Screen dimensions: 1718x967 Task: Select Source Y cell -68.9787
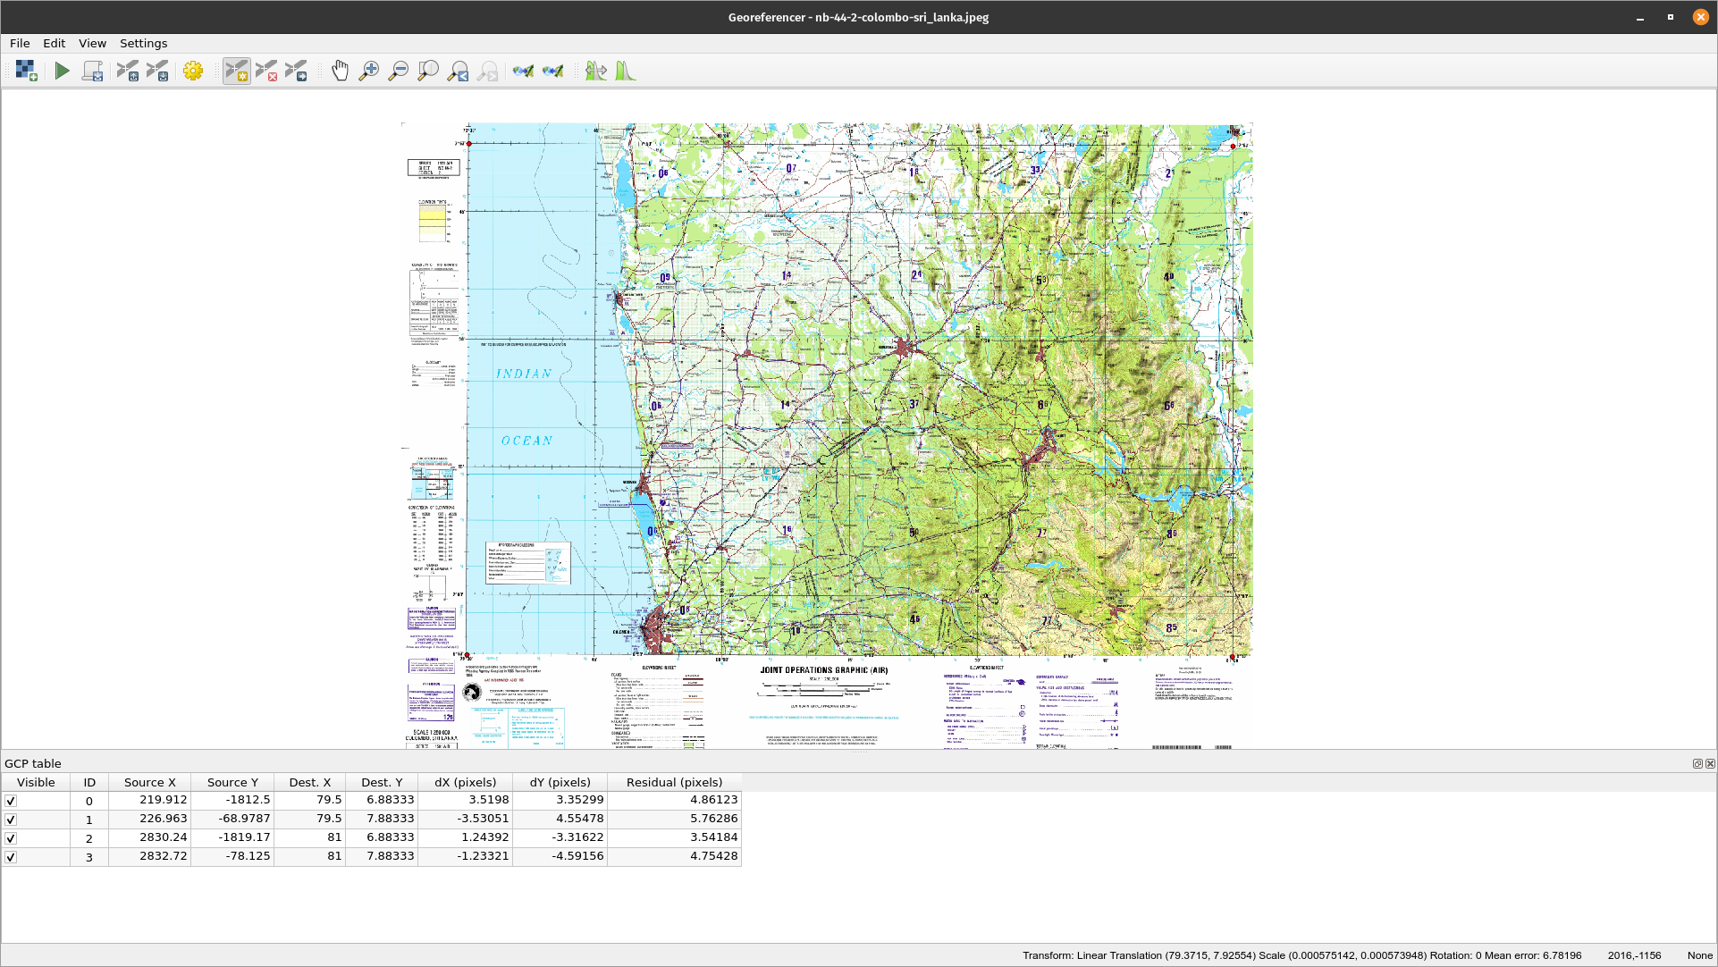(x=232, y=820)
